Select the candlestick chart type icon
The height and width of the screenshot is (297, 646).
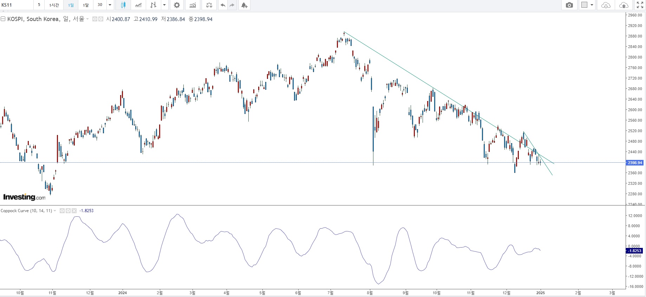pos(123,5)
